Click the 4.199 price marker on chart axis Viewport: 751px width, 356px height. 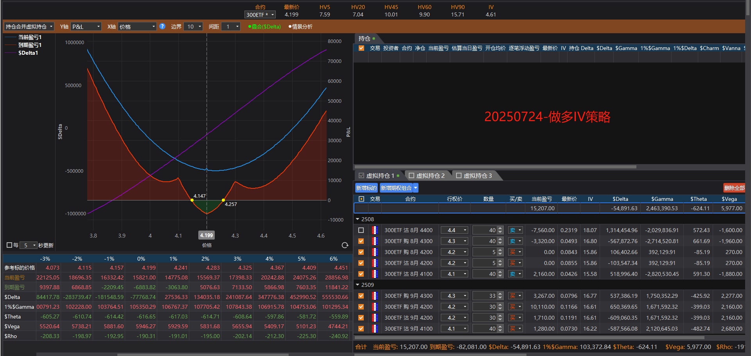pyautogui.click(x=207, y=235)
